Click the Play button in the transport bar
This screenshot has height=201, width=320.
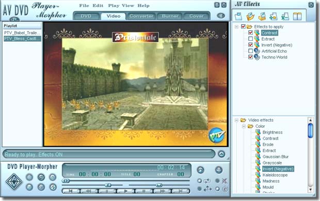126,191
